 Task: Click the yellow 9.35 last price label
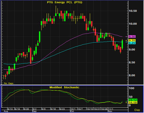(x=132, y=41)
